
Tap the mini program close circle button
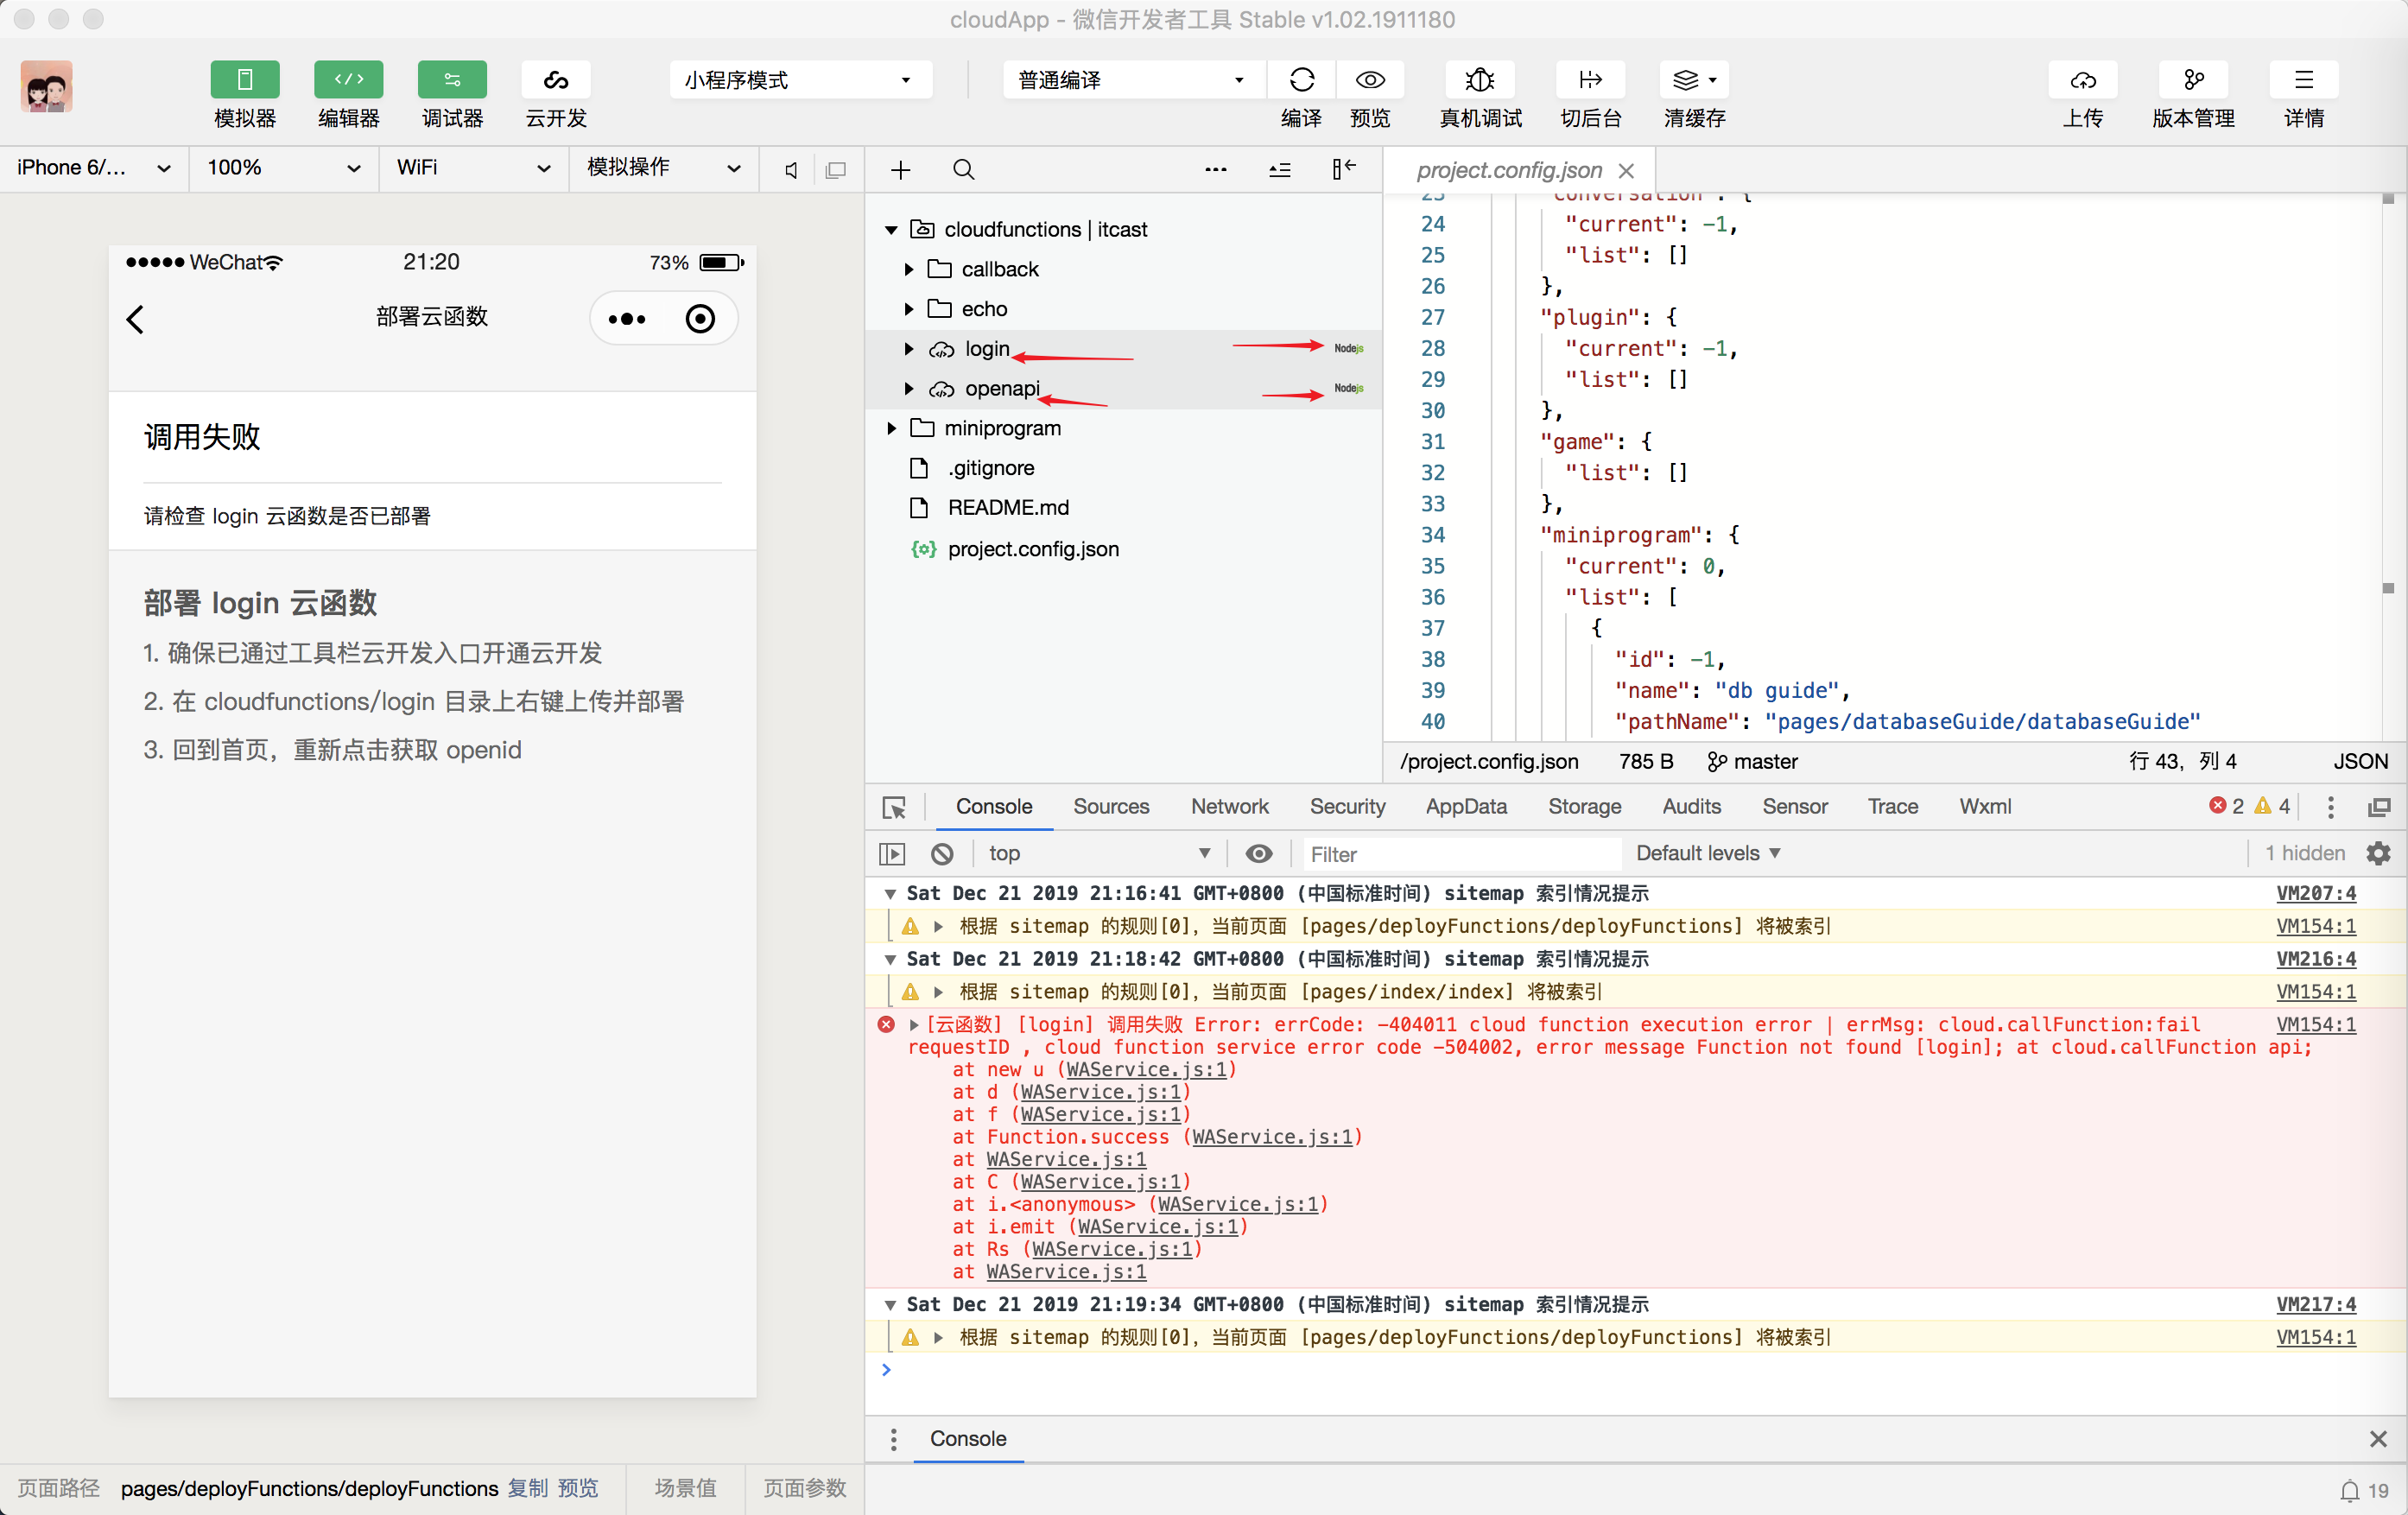(700, 319)
